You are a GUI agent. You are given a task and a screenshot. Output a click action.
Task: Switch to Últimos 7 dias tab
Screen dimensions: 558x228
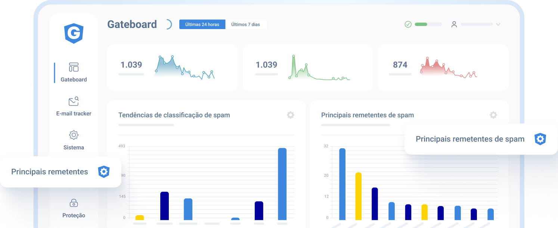245,25
